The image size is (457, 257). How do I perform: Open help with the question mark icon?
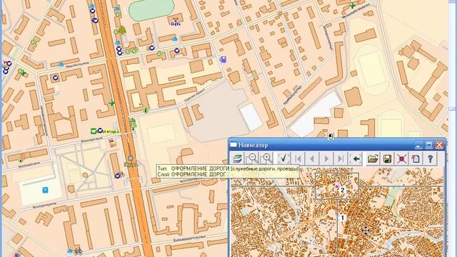click(430, 158)
